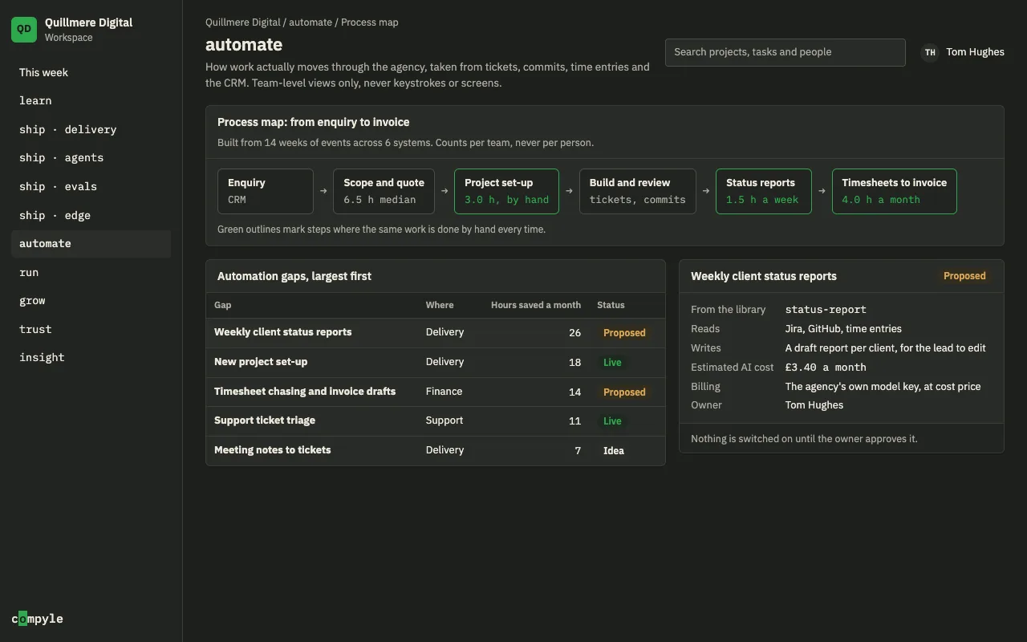1027x642 pixels.
Task: Open Timesheet chasing and invoice drafts row
Action: click(436, 392)
